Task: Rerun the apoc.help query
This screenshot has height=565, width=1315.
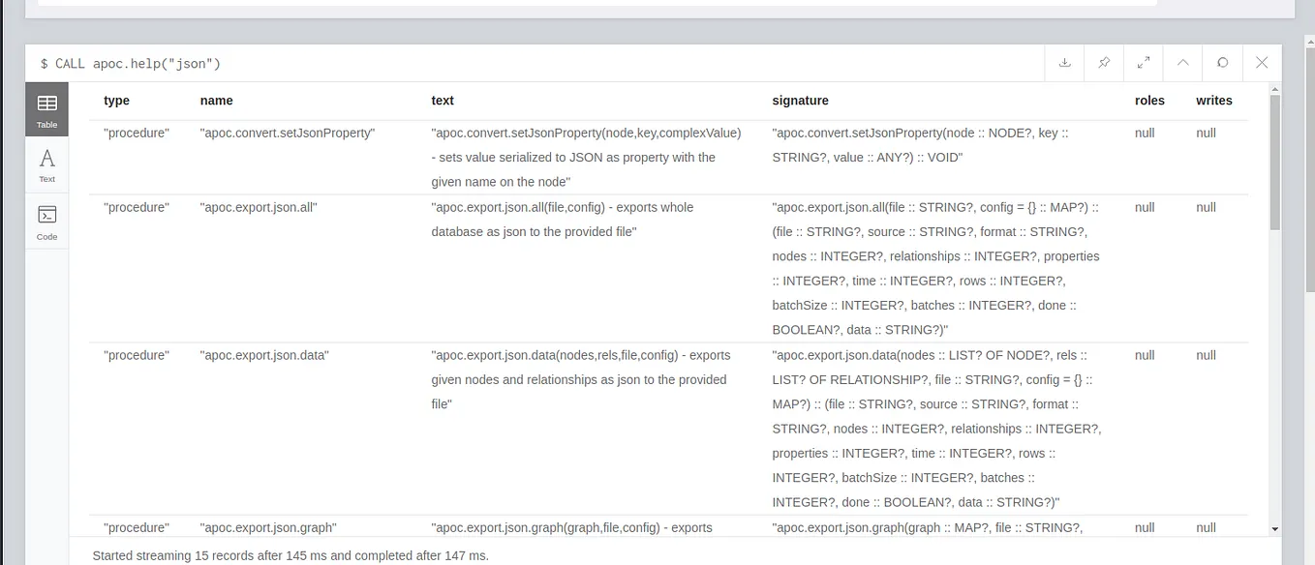Action: click(x=1222, y=62)
